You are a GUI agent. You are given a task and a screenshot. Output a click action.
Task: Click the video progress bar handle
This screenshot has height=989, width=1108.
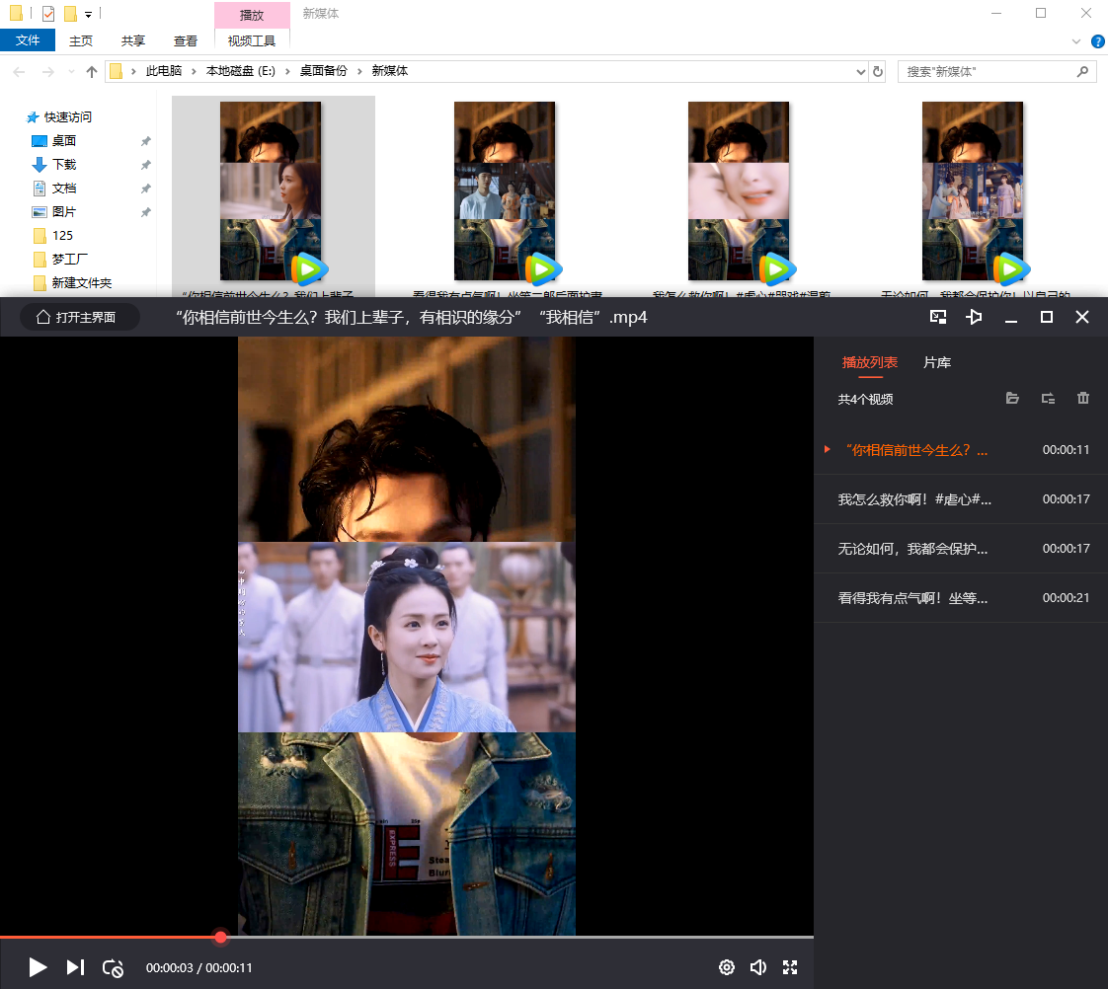(220, 937)
